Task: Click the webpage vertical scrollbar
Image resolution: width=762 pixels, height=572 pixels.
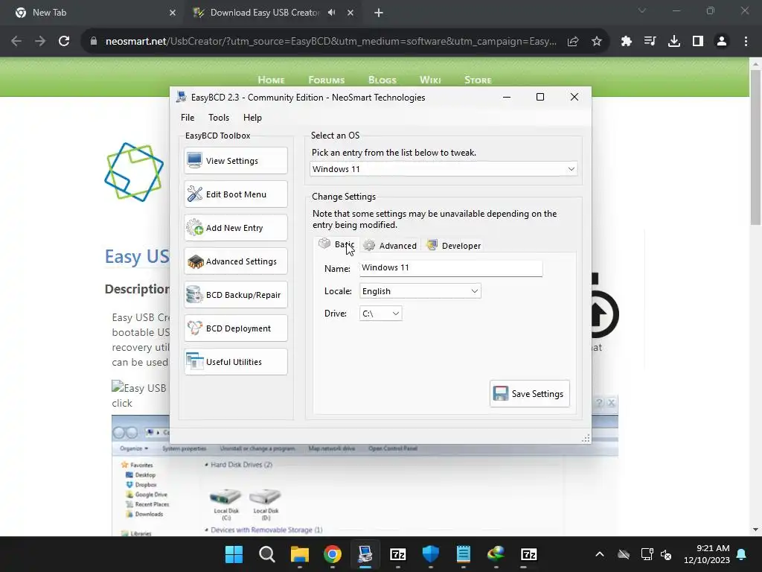Action: click(755, 146)
